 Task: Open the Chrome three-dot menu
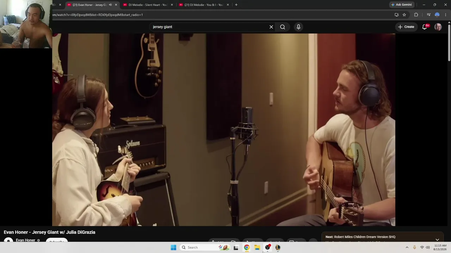point(445,15)
